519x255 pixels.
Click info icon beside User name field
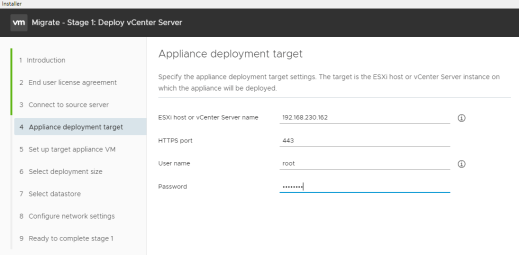461,163
